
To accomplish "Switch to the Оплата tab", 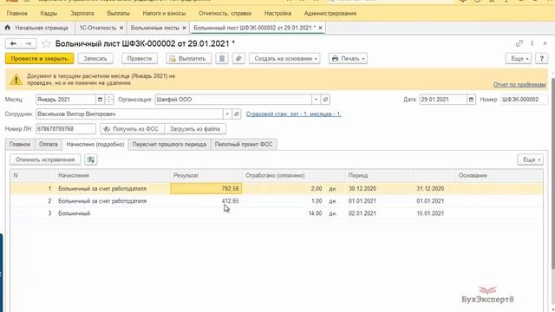I will tap(49, 145).
